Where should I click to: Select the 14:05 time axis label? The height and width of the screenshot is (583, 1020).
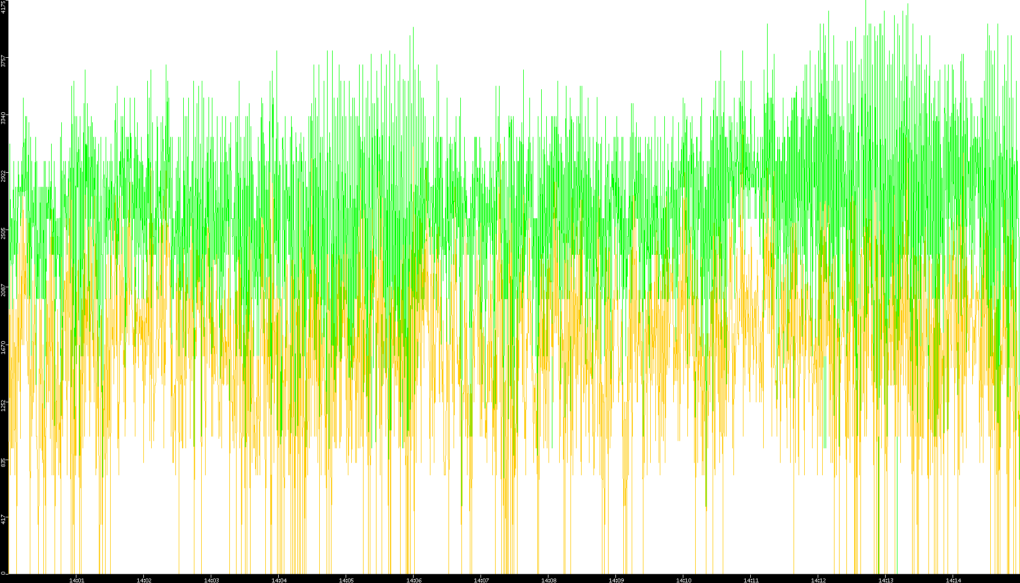point(346,580)
